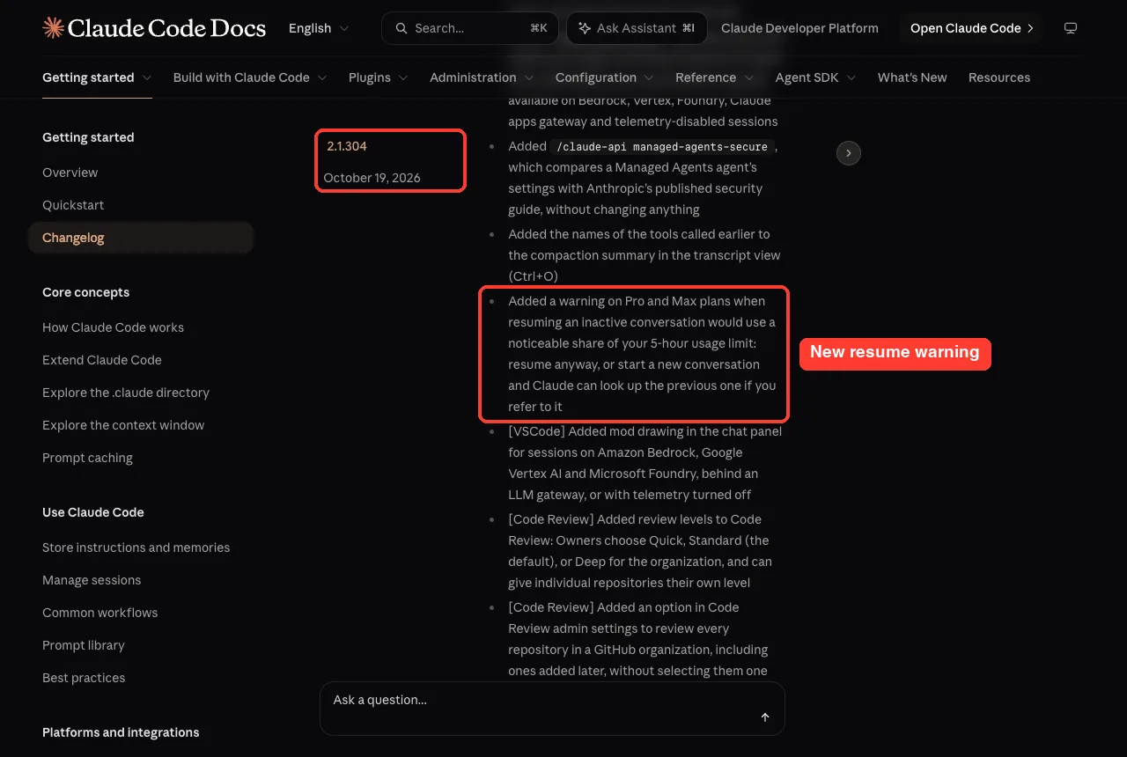The width and height of the screenshot is (1127, 757).
Task: Toggle the theme with the monitor icon
Action: click(x=1071, y=28)
